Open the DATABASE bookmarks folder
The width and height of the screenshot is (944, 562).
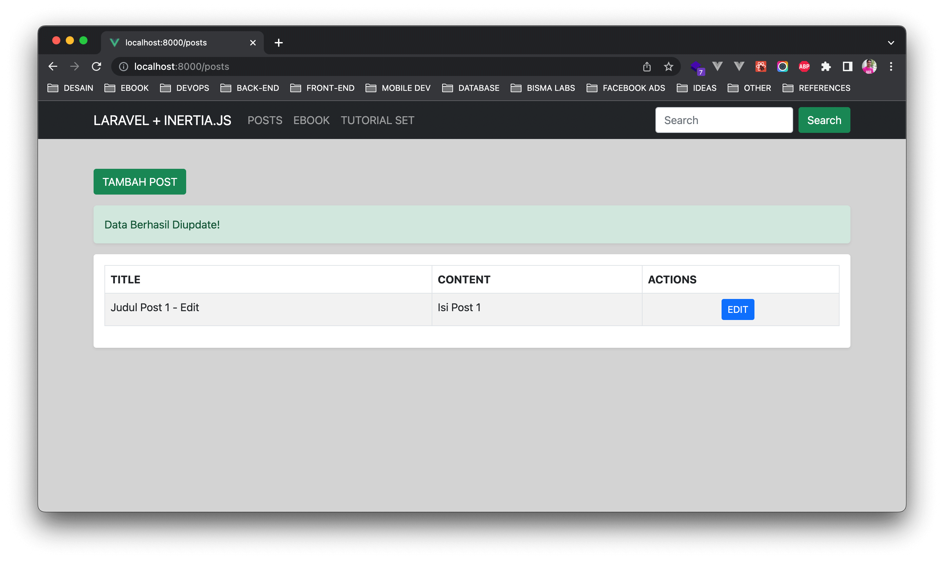(x=471, y=88)
